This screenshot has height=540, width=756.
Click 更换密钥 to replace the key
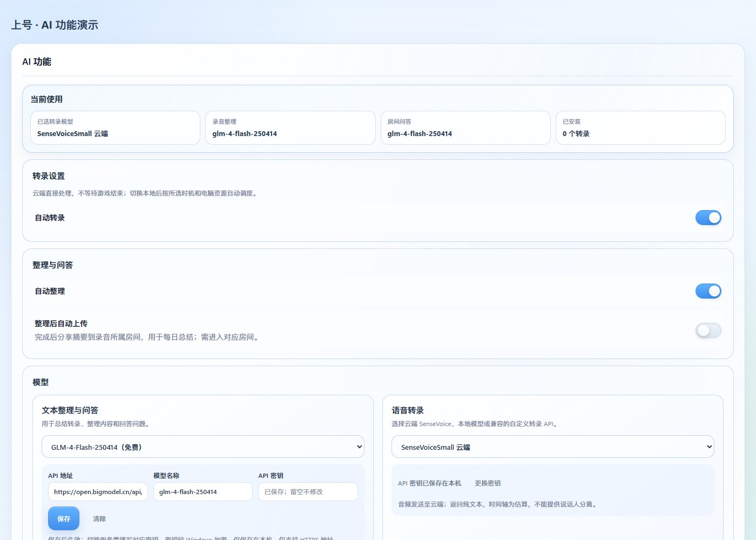488,483
